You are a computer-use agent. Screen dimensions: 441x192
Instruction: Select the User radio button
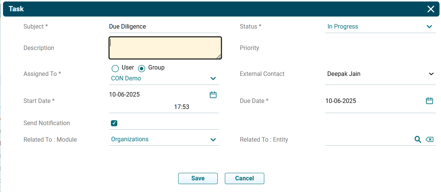tap(115, 68)
